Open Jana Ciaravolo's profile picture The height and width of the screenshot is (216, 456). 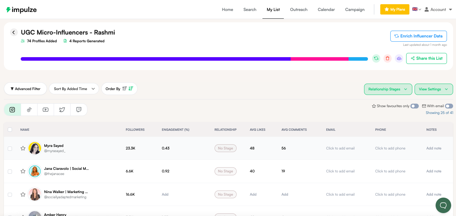click(35, 171)
